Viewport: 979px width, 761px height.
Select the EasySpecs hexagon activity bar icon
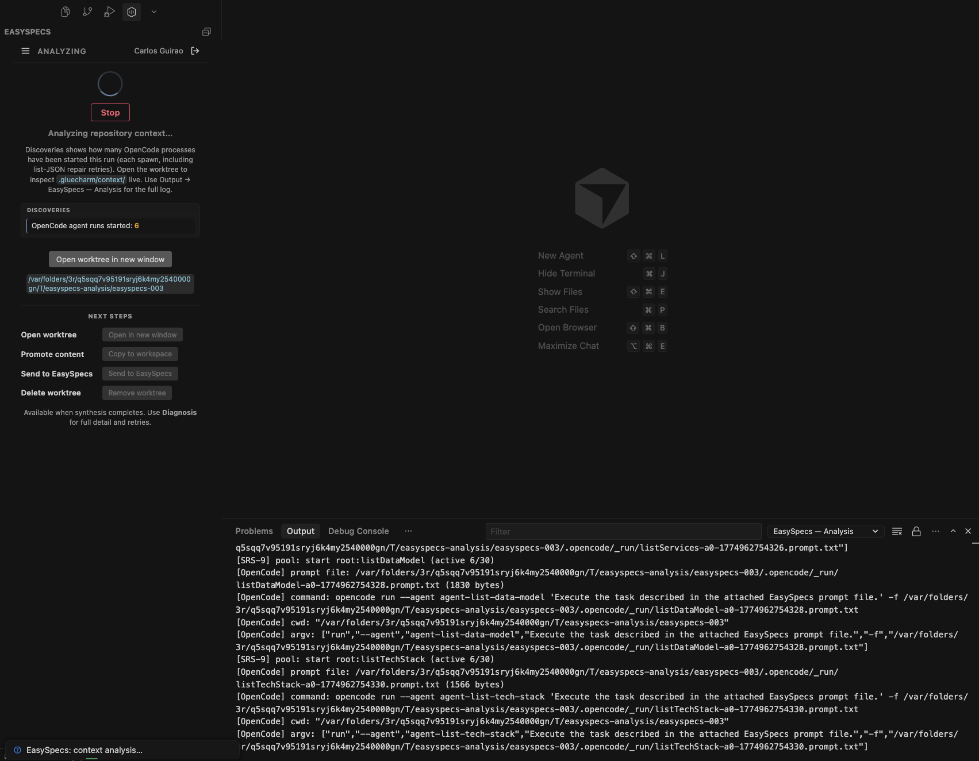[x=131, y=11]
